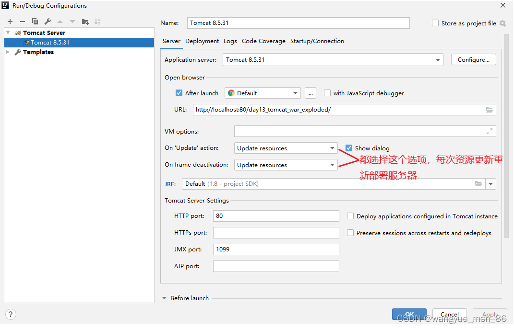Remove the selected configuration with the minus icon
Viewport: 514px width, 328px height.
(x=22, y=22)
